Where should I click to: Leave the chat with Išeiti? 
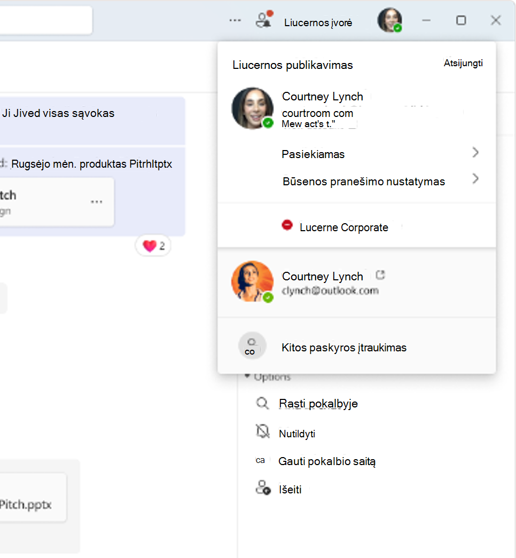click(290, 490)
